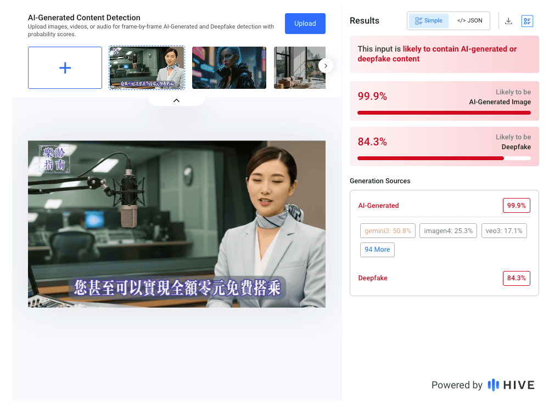The width and height of the screenshot is (549, 407).
Task: Click the Deepfake row in Generation Sources
Action: [373, 278]
